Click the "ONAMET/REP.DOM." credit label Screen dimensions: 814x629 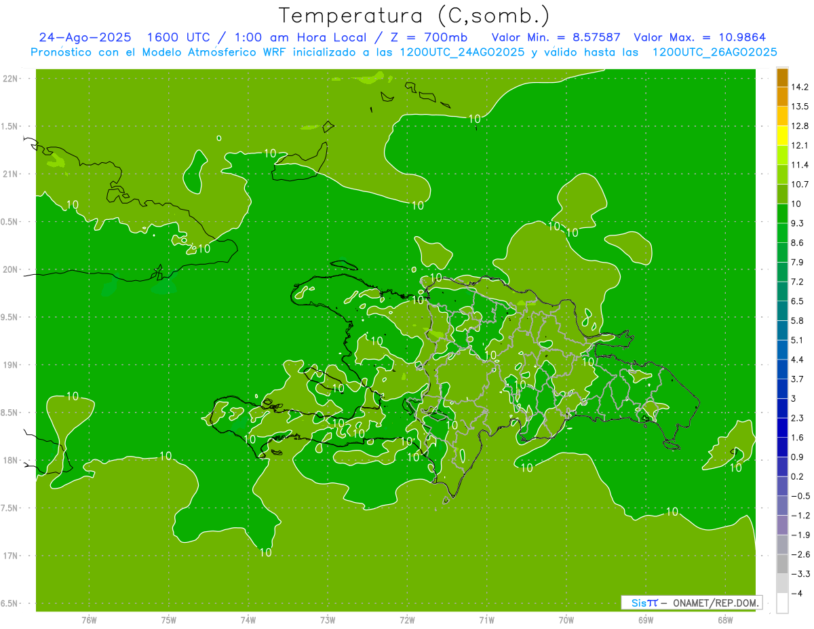[715, 603]
